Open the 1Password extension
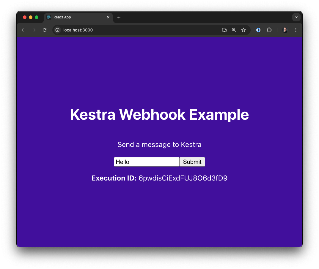Image resolution: width=319 pixels, height=269 pixels. pos(258,30)
